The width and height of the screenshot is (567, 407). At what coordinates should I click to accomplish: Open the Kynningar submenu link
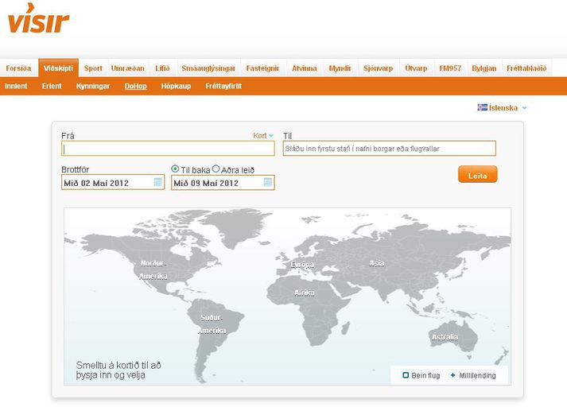point(92,86)
